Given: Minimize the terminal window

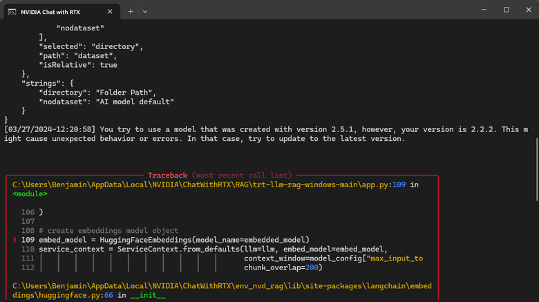Looking at the screenshot, I should 484,10.
